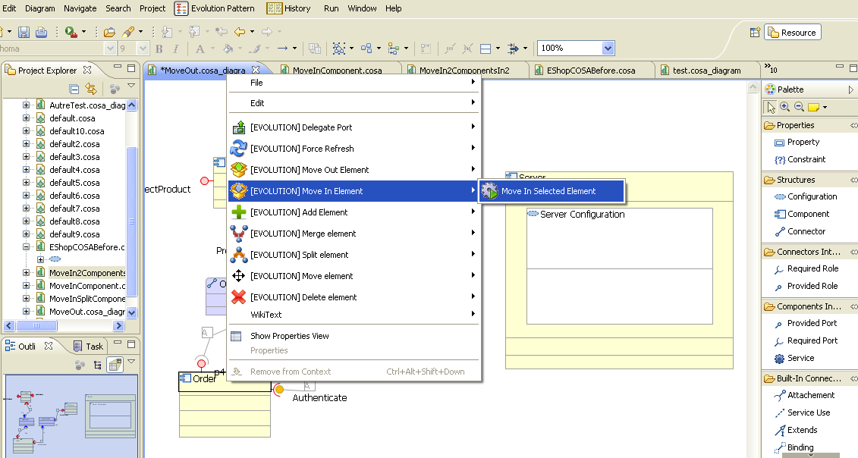The height and width of the screenshot is (458, 858).
Task: Switch to test.cosa_diagram editor tab
Action: click(x=706, y=71)
